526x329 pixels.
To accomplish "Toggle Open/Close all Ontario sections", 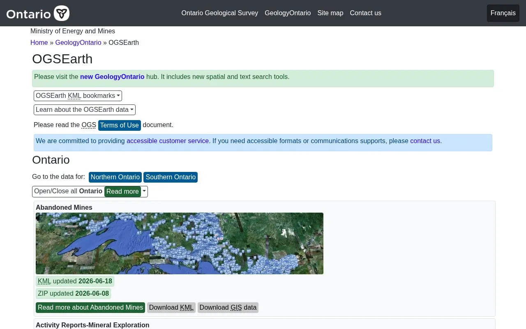I will coord(68,191).
